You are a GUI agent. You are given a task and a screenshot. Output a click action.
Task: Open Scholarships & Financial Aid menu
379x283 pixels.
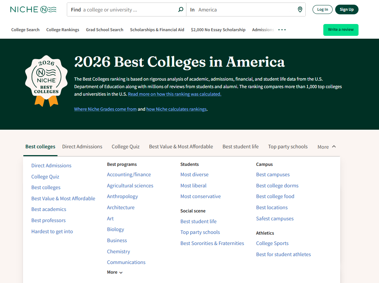click(x=157, y=30)
